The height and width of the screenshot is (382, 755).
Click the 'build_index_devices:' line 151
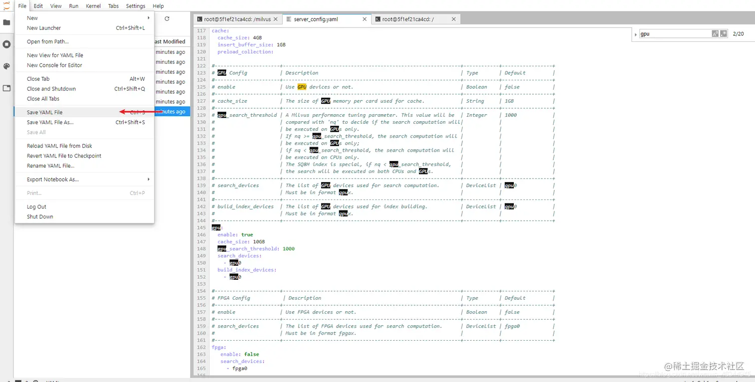coord(247,270)
